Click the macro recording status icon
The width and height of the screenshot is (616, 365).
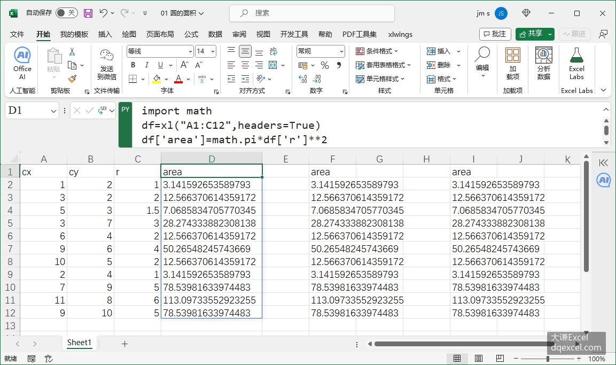pos(32,359)
